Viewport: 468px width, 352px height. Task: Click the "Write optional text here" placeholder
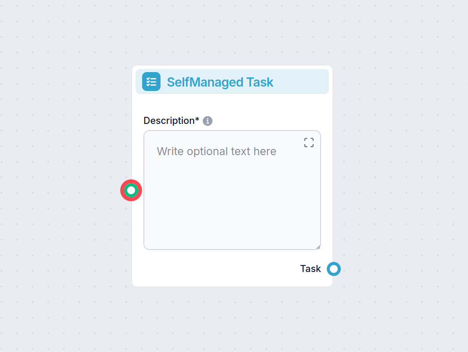coord(217,152)
